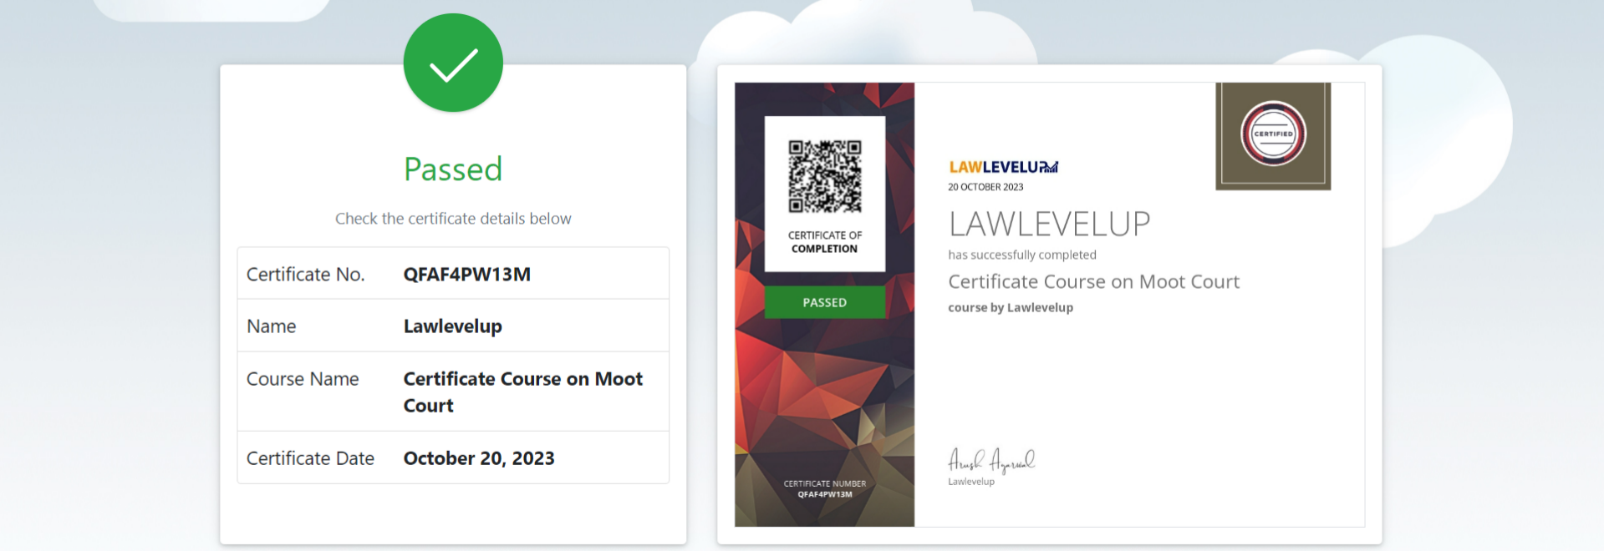Viewport: 1604px width, 551px height.
Task: Click course name Certificate Course on Moot Court in table
Action: click(x=523, y=392)
